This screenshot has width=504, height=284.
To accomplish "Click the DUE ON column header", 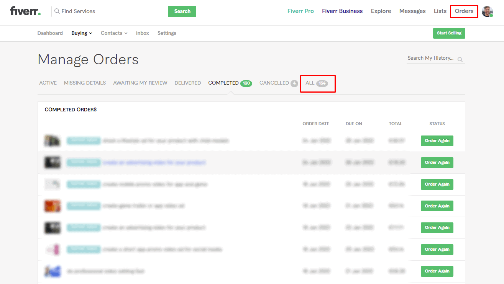I will point(354,124).
